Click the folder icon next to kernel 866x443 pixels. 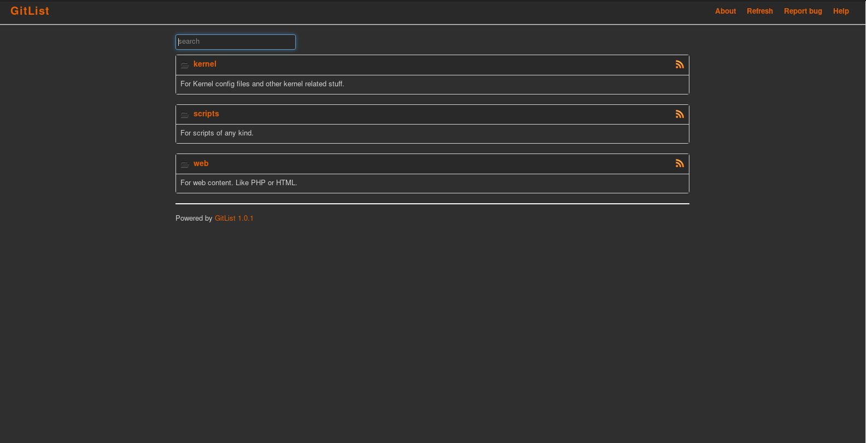[x=185, y=65]
